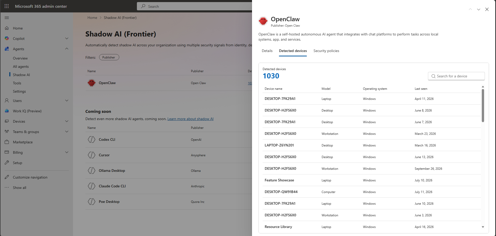Collapse the Agents navigation section

tap(67, 49)
